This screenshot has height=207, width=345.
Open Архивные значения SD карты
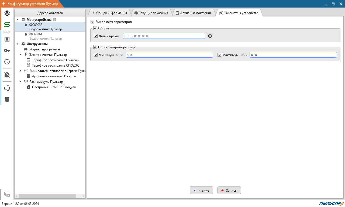[54, 76]
